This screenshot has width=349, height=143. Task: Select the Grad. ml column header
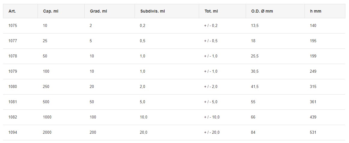tap(98, 11)
